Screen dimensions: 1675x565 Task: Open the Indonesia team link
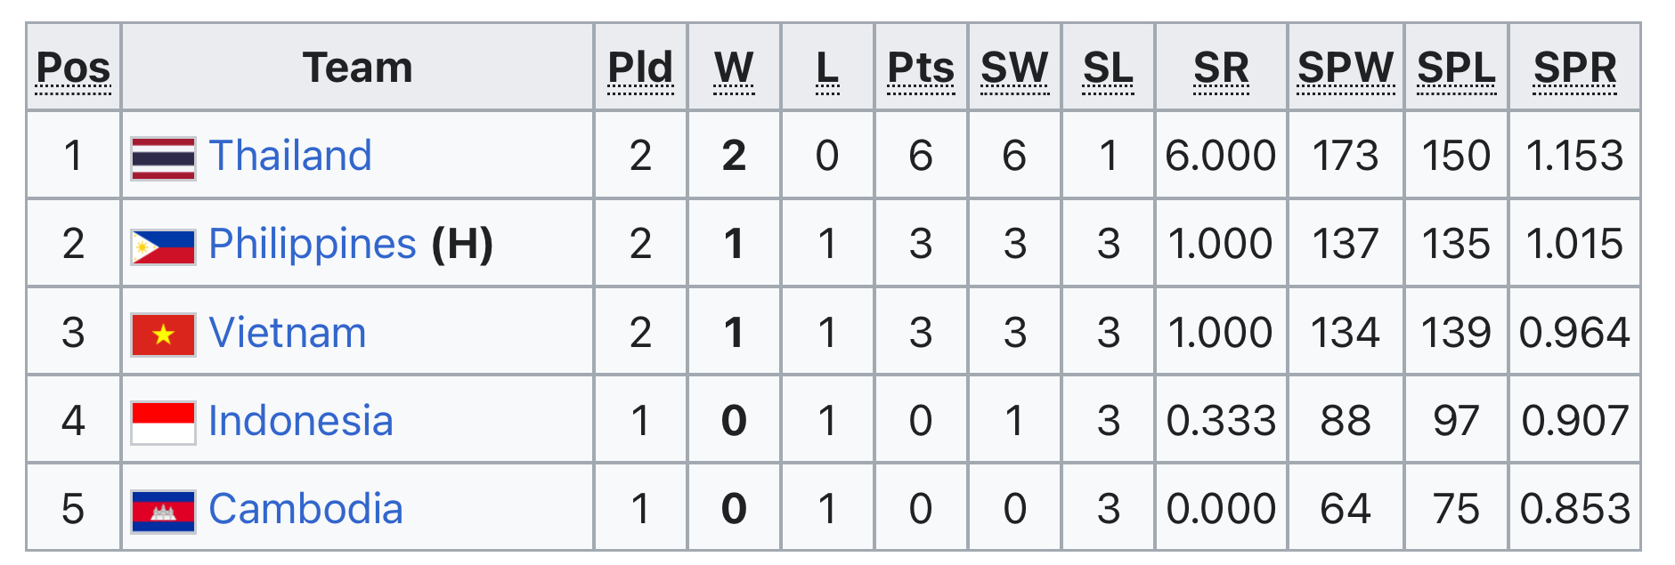[x=301, y=421]
